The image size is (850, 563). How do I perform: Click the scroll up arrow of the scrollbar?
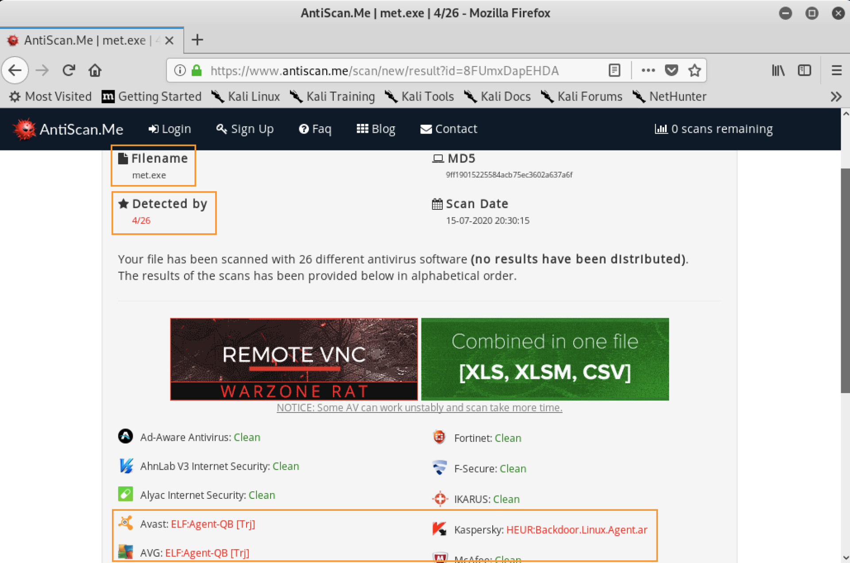click(845, 114)
